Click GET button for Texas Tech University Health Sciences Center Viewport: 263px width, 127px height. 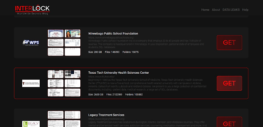point(229,84)
